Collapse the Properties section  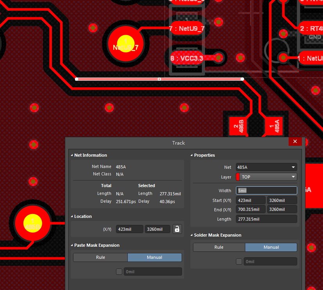pos(192,155)
